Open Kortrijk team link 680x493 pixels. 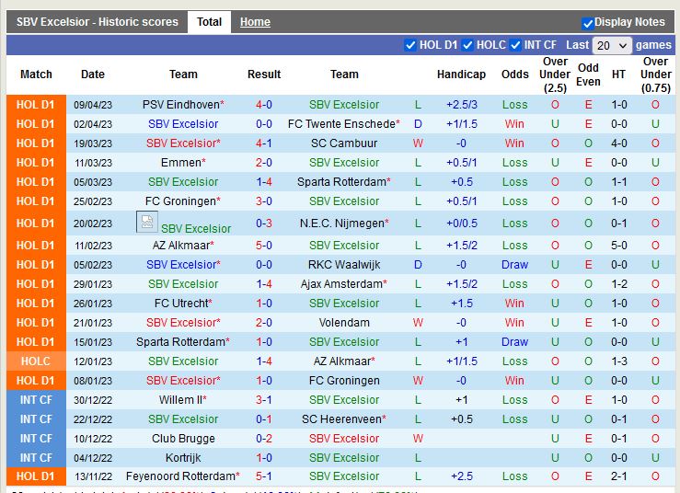(183, 458)
